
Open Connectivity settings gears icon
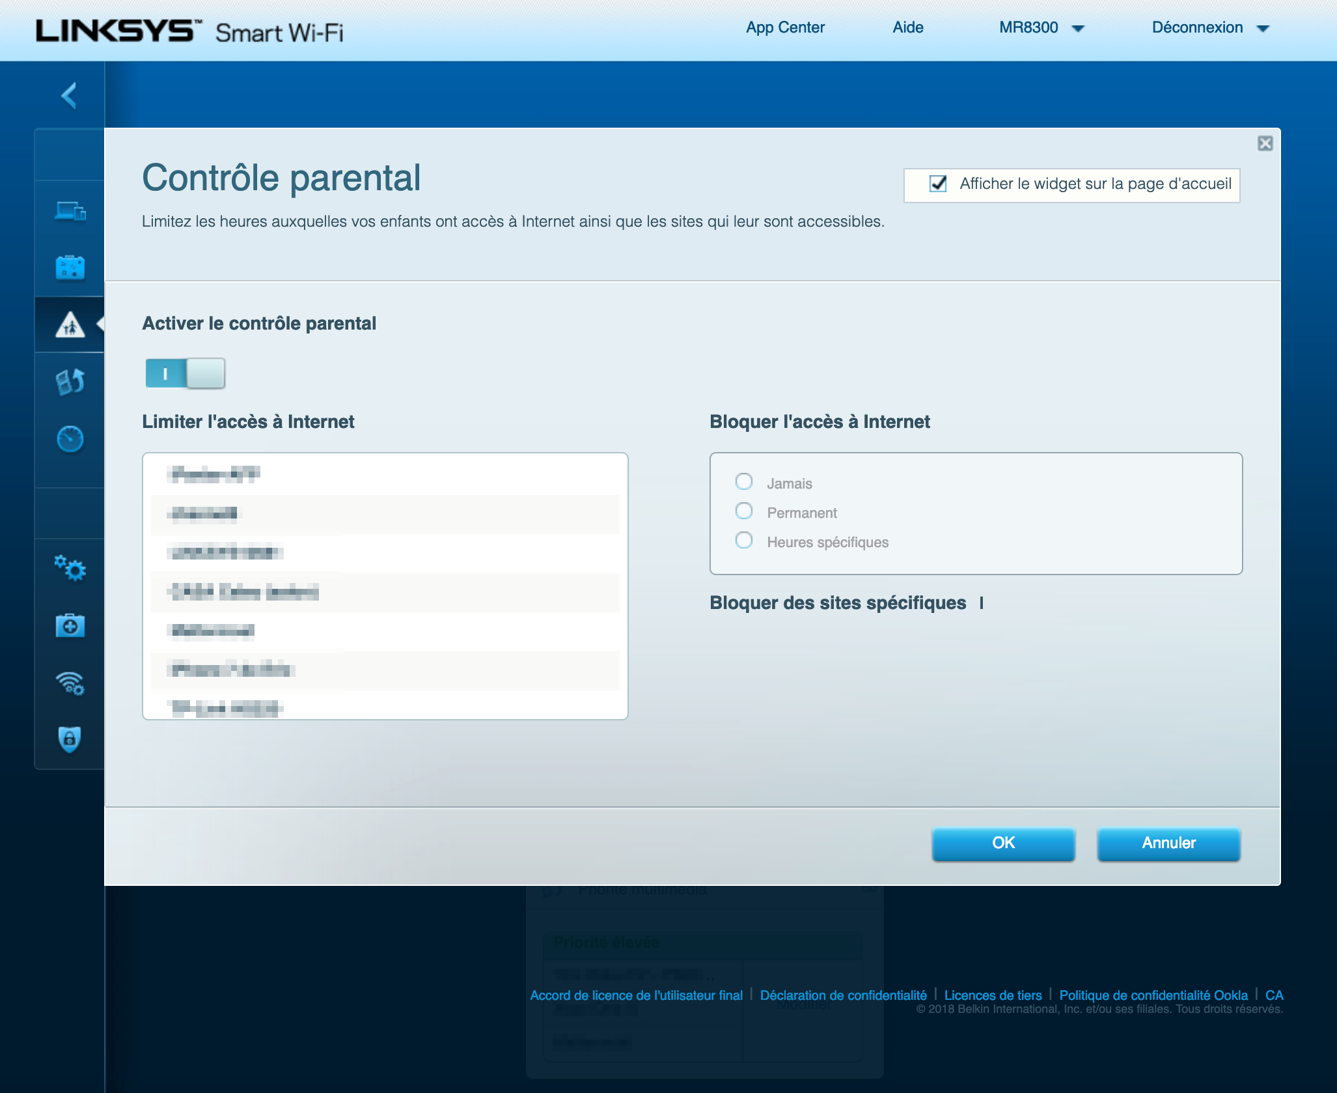(x=70, y=568)
